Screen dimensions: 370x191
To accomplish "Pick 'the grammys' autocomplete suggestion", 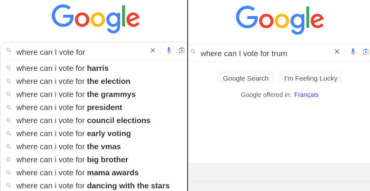I will tap(76, 94).
